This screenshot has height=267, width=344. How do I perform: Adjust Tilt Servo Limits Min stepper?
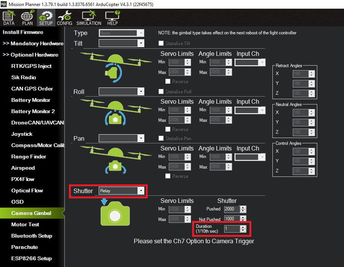pos(188,62)
